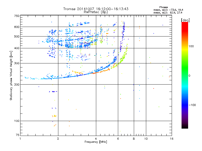Click the '10' x-axis tick label

coord(146,139)
